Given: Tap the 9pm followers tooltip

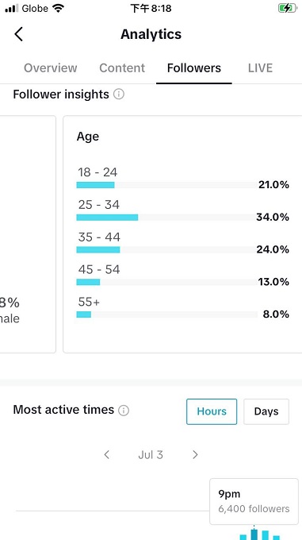Looking at the screenshot, I should coord(254,501).
